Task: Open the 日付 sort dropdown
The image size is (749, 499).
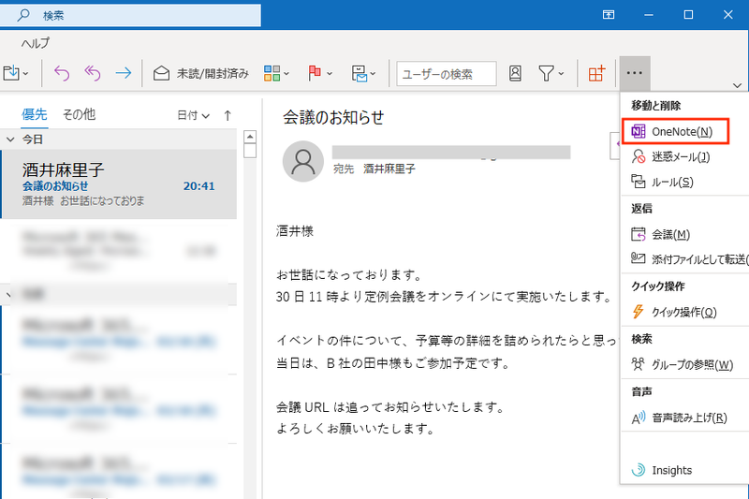Action: click(x=193, y=115)
